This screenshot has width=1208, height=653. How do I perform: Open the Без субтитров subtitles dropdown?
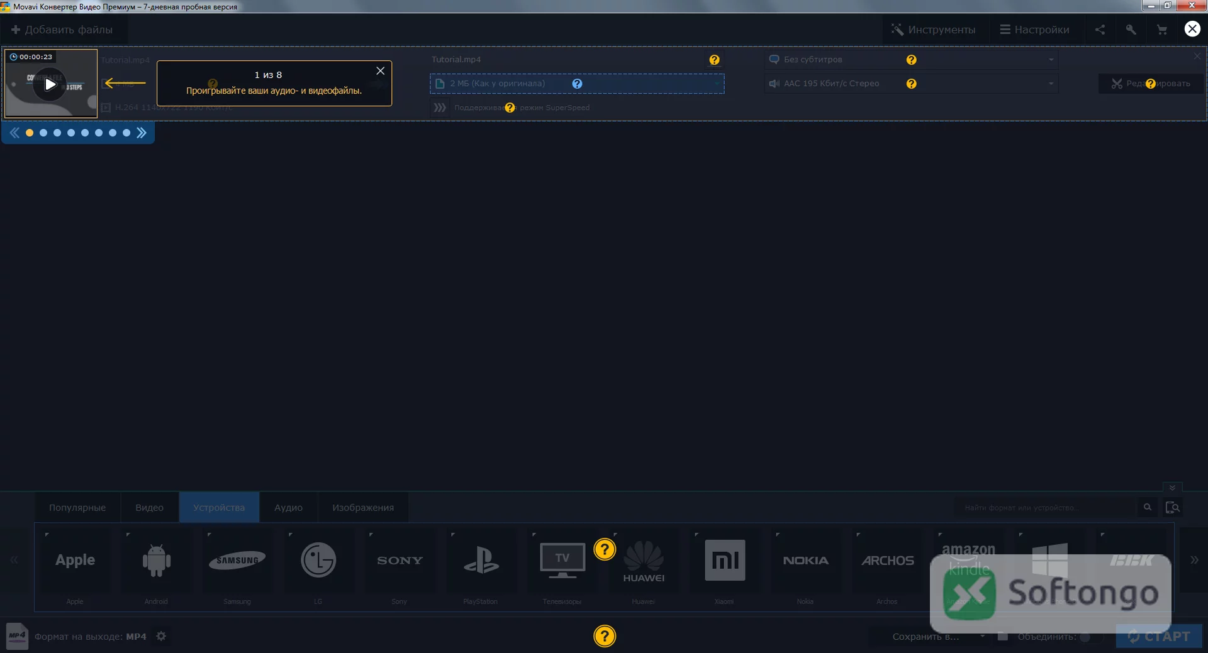tap(911, 60)
